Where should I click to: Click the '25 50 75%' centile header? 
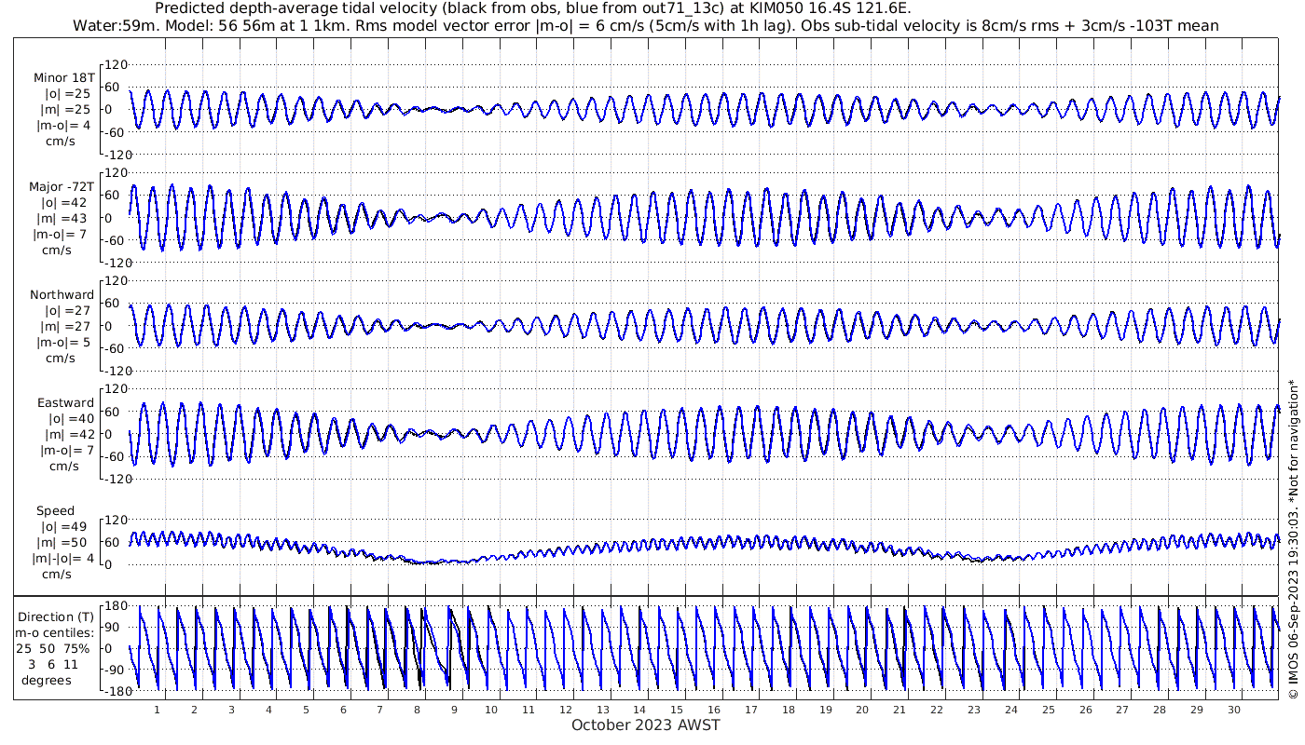52,648
